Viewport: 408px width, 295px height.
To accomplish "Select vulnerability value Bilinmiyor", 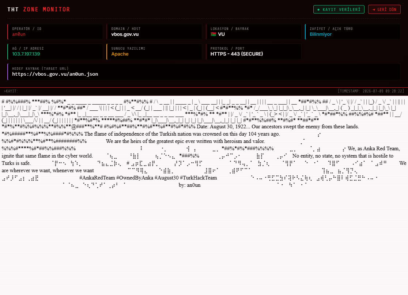I will point(321,34).
